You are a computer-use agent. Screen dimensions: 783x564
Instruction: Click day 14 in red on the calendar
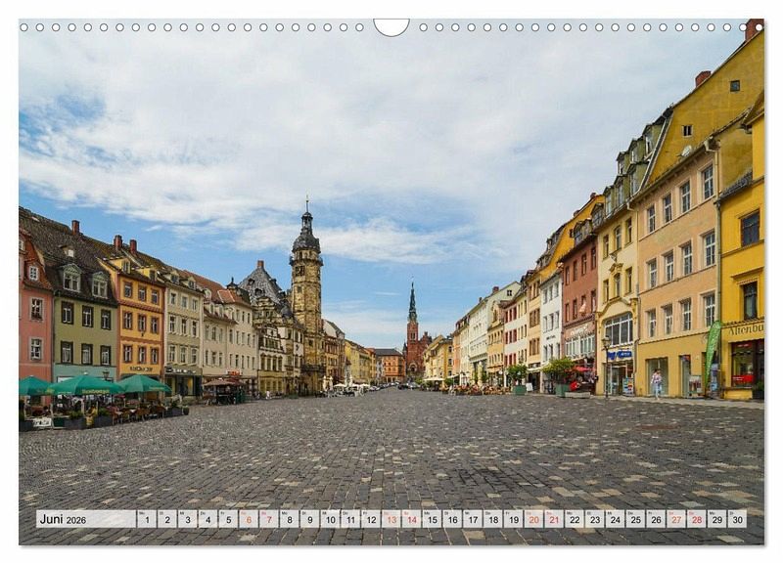point(411,519)
